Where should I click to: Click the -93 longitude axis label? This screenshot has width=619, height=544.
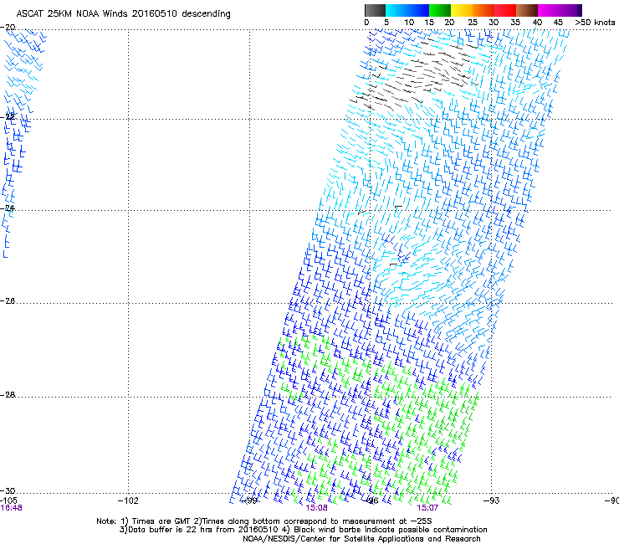point(491,500)
